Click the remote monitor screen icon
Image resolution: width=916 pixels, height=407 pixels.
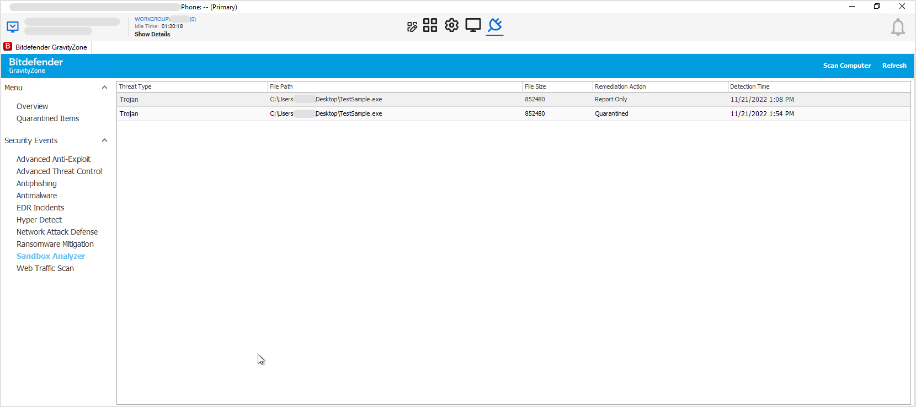pyautogui.click(x=473, y=25)
